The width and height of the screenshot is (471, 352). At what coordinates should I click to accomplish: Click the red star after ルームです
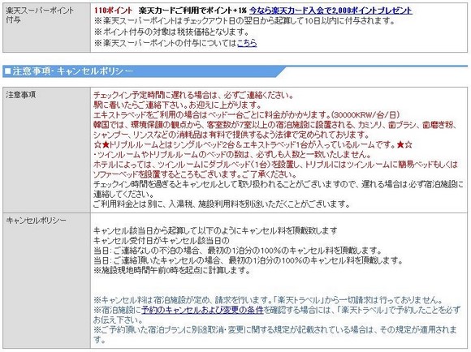click(400, 145)
